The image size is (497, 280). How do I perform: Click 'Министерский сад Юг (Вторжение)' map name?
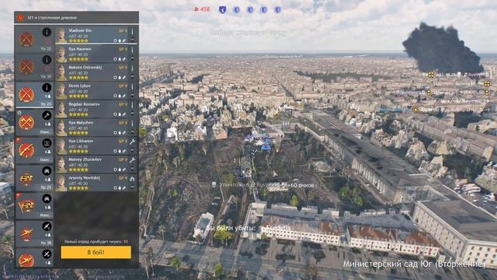(x=414, y=264)
